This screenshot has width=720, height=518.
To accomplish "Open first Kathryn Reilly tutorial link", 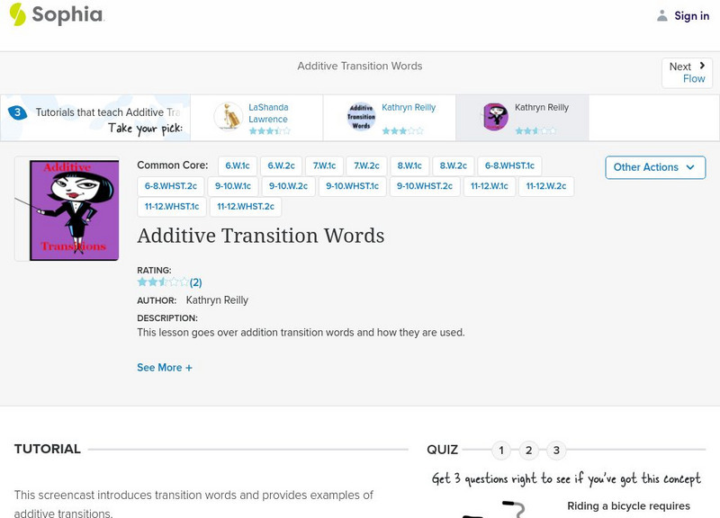I will tap(409, 107).
